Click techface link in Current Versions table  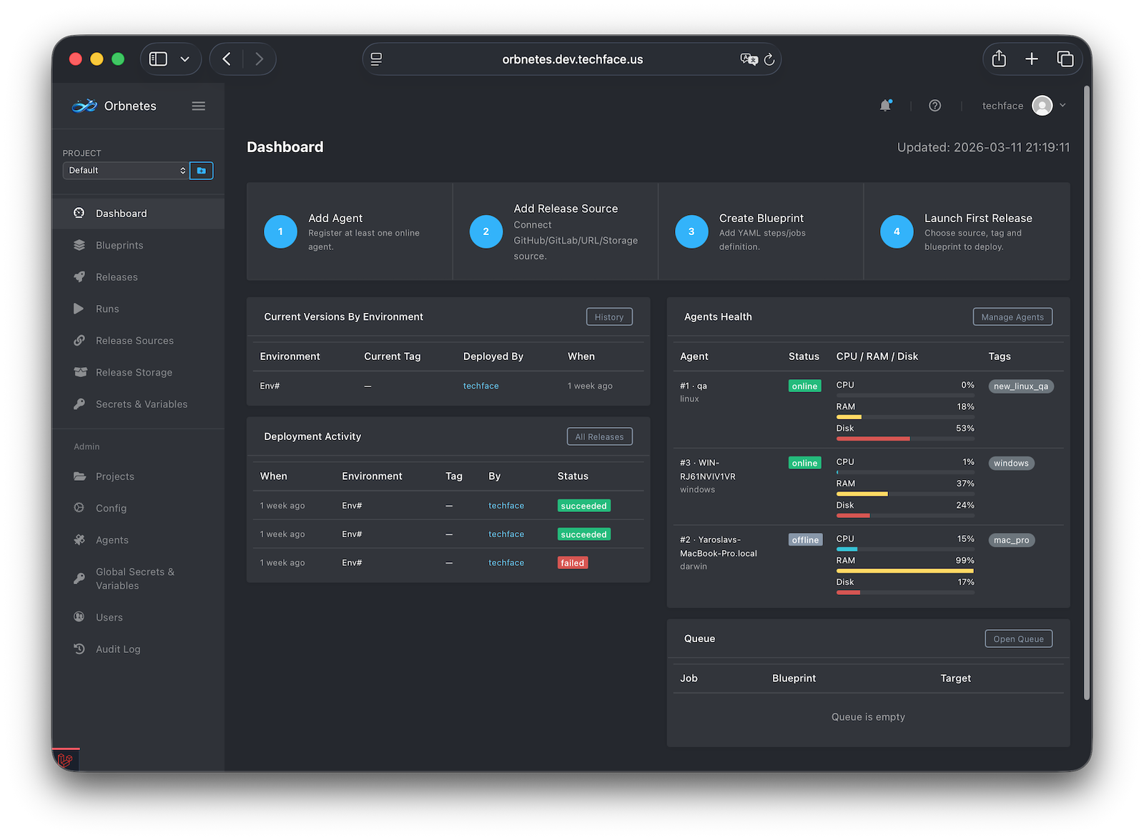point(480,386)
